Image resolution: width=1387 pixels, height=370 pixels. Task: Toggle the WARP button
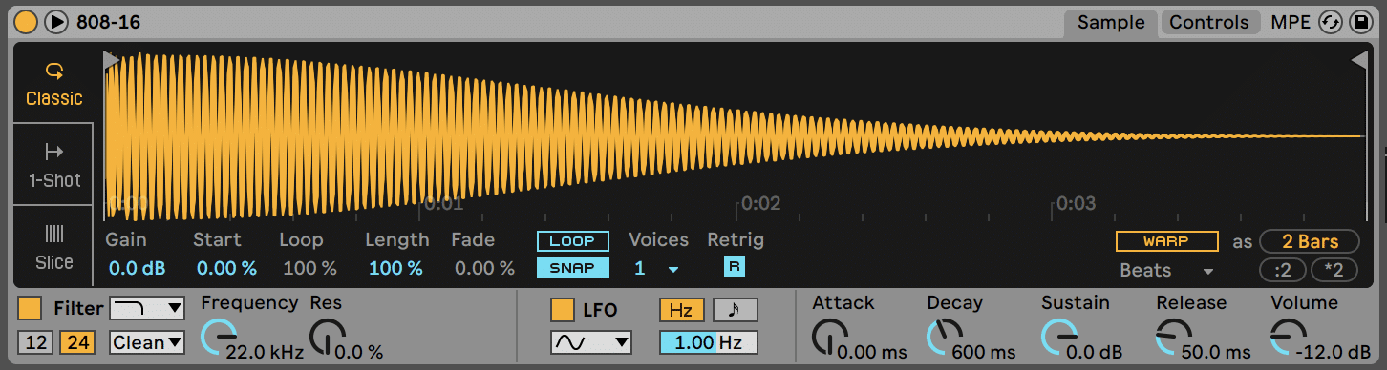1166,242
